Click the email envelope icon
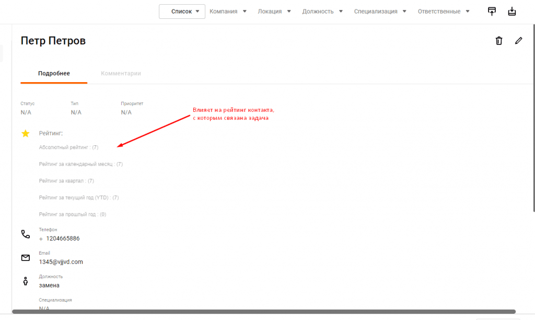 click(25, 258)
